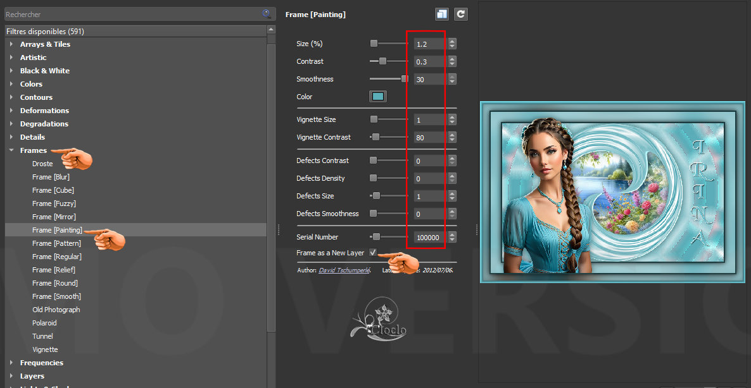This screenshot has height=388, width=751.
Task: Click the scroll-up arrow of filter list
Action: 272,30
